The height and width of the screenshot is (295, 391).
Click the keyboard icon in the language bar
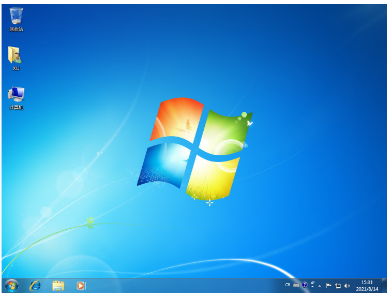(x=296, y=285)
